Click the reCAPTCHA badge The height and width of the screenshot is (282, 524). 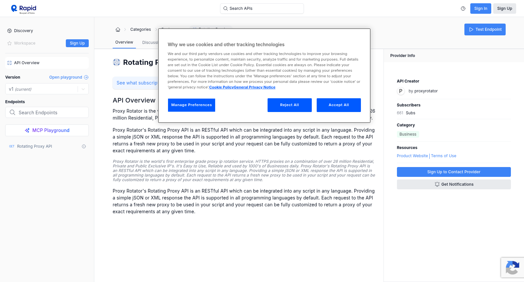pyautogui.click(x=512, y=268)
